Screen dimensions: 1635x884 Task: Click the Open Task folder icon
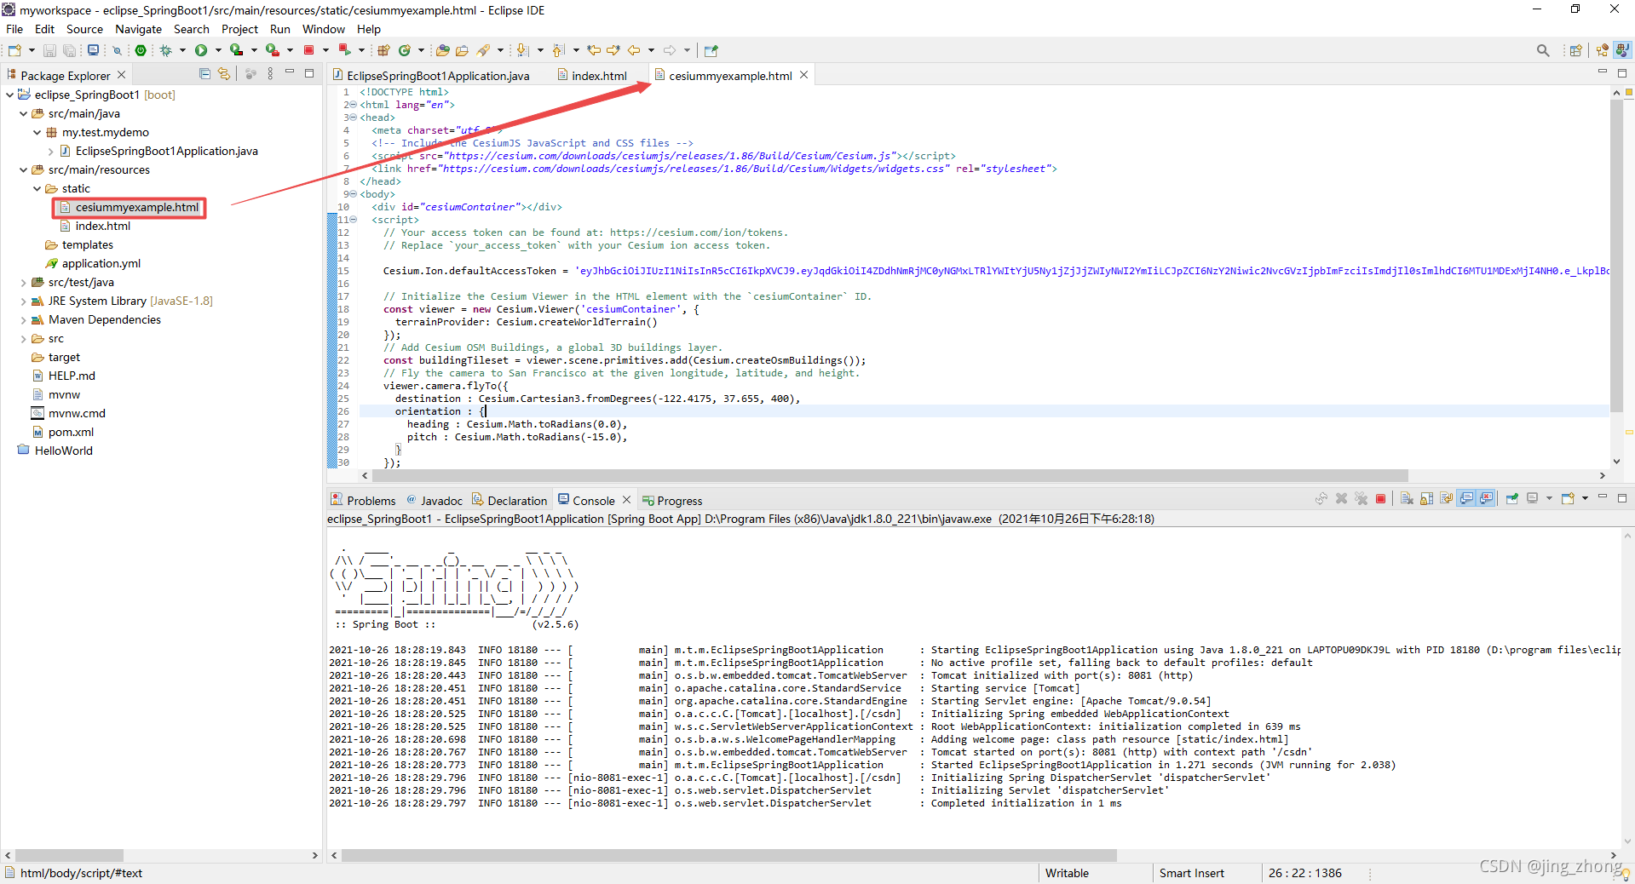(462, 50)
